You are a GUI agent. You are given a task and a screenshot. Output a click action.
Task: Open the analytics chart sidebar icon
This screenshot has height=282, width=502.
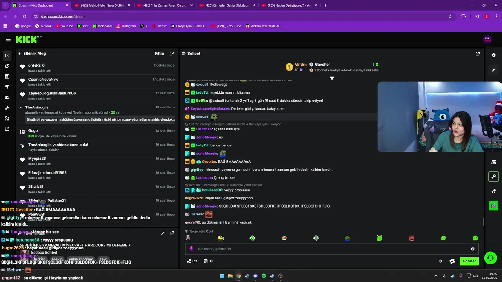7,77
